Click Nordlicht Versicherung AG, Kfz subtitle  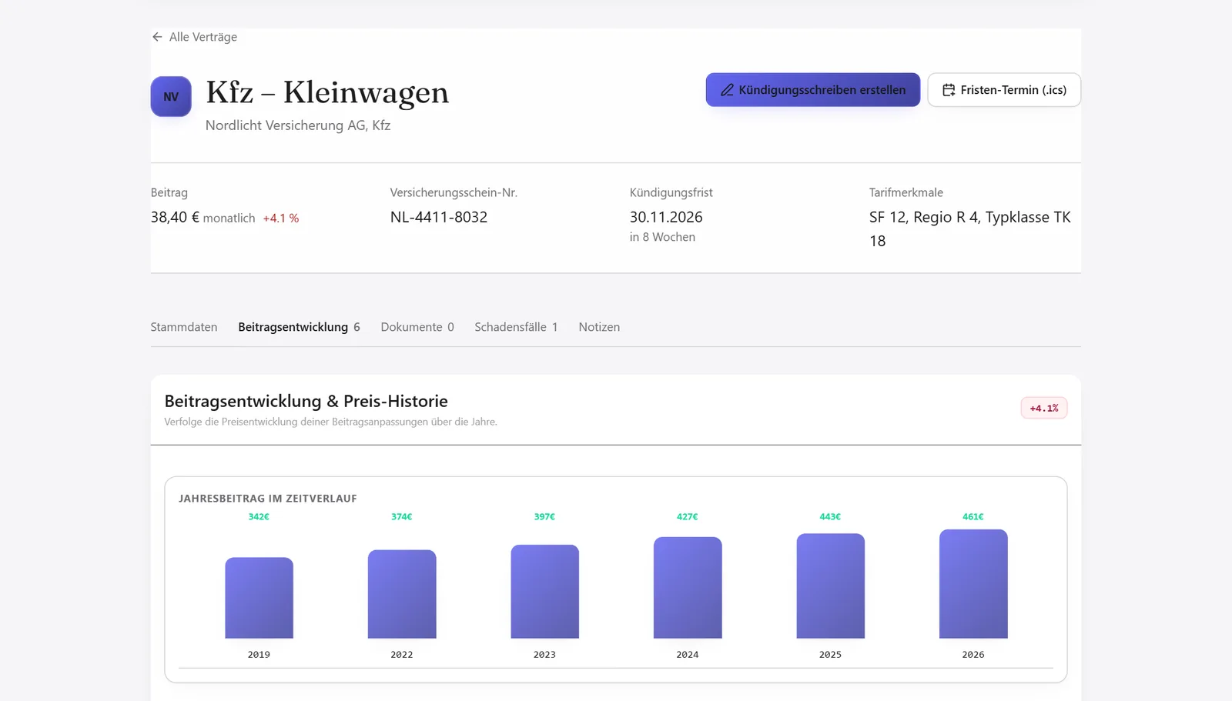[298, 125]
